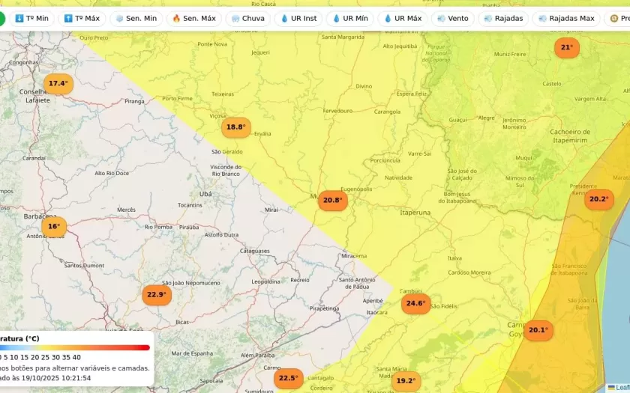Choose the Rajadas Max layer
This screenshot has width=630, height=393.
(x=565, y=18)
